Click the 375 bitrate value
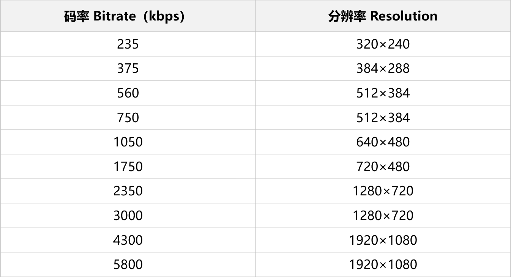This screenshot has height=280, width=511. pyautogui.click(x=128, y=69)
